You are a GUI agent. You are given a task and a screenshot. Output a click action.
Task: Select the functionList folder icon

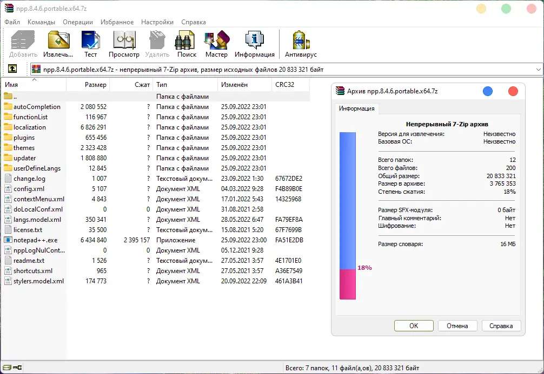pos(8,117)
